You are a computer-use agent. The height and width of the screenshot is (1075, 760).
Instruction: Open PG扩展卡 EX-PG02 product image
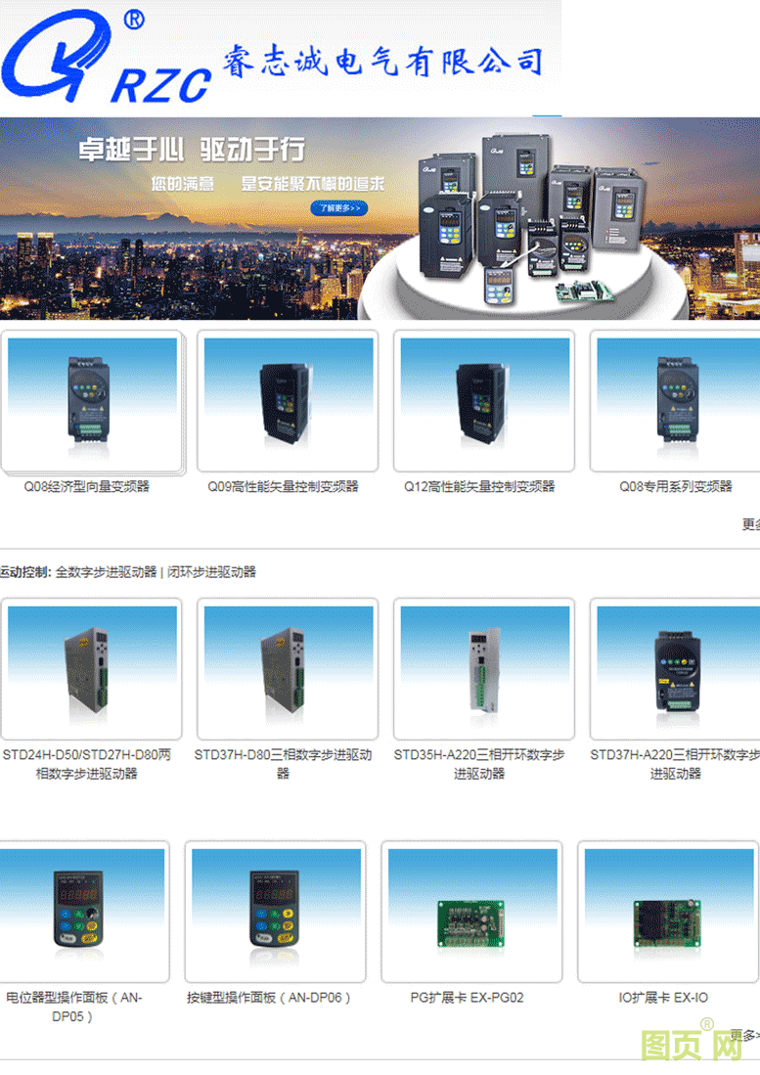471,912
